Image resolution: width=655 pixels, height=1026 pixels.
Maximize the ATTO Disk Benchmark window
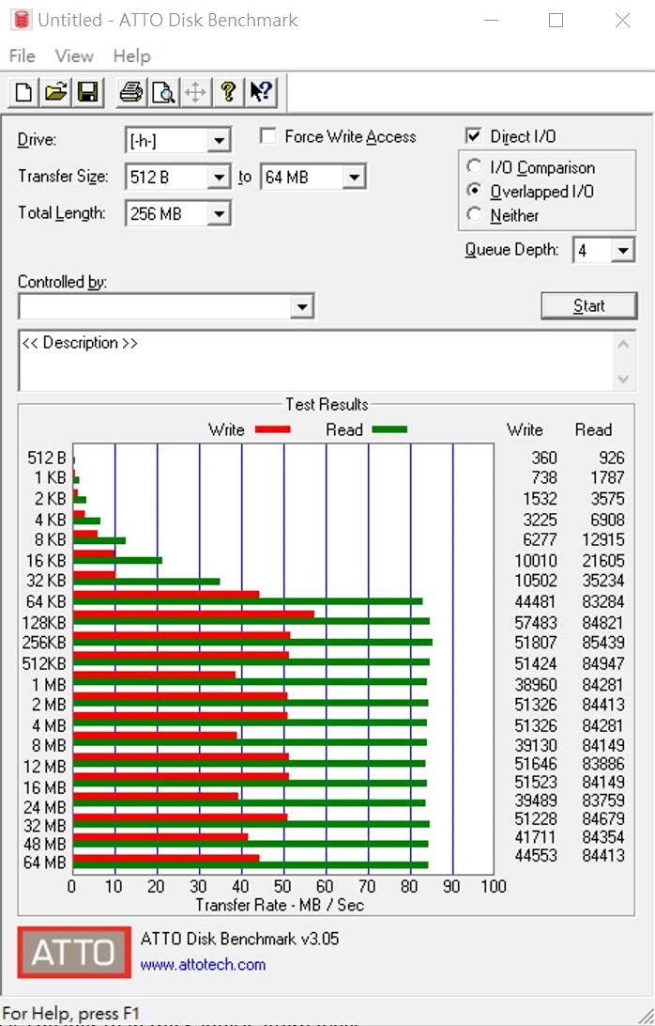coord(556,21)
